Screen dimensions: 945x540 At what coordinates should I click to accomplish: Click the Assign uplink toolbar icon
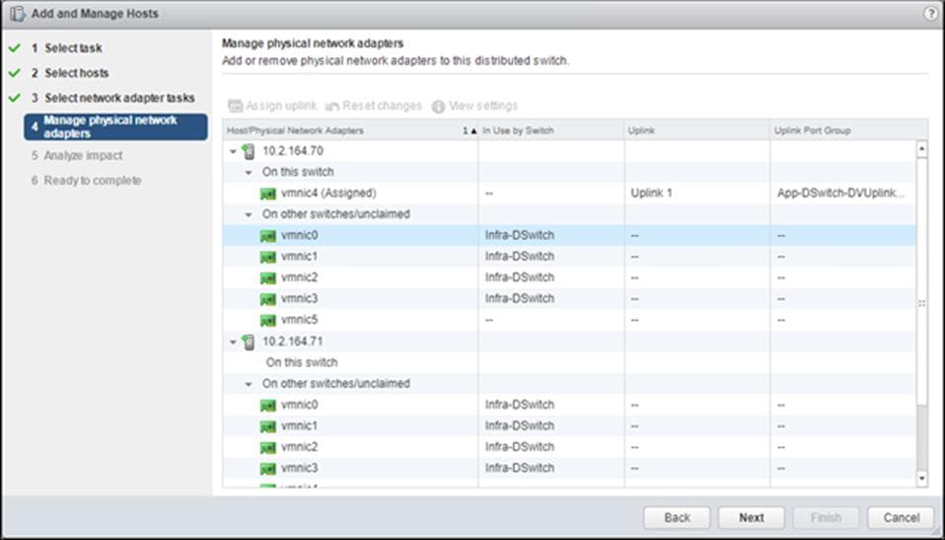point(235,107)
